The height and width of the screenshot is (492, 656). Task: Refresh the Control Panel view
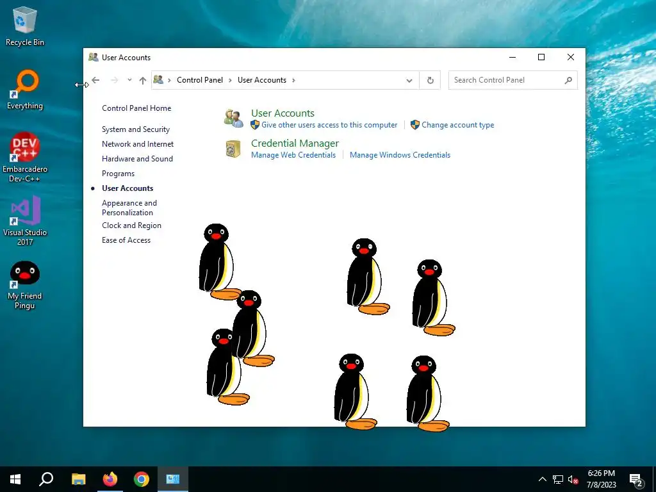(430, 80)
